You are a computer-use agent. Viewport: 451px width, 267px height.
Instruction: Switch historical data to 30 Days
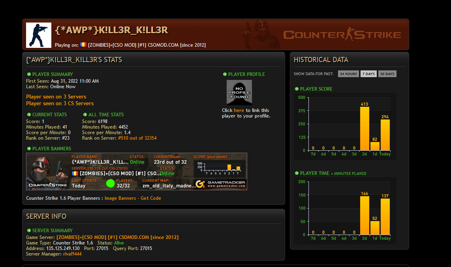click(387, 74)
